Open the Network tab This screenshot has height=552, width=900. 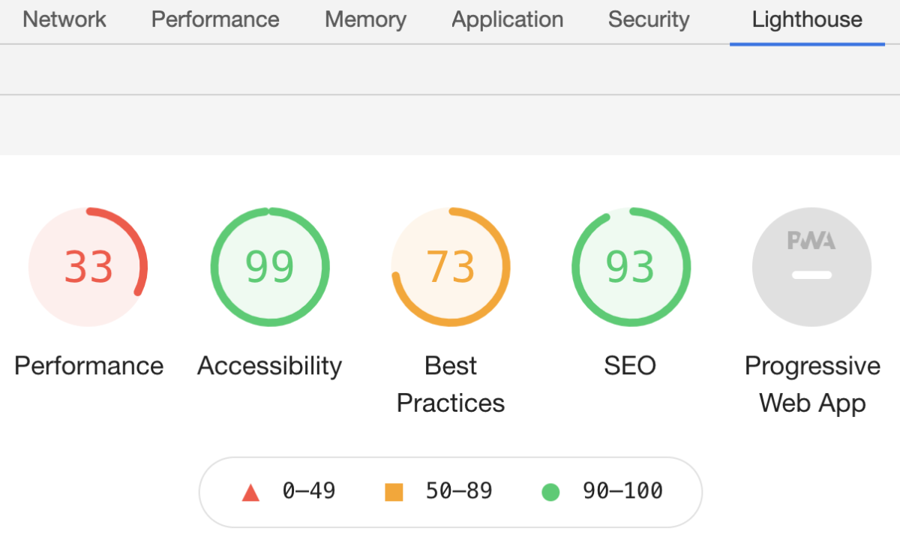pos(64,19)
